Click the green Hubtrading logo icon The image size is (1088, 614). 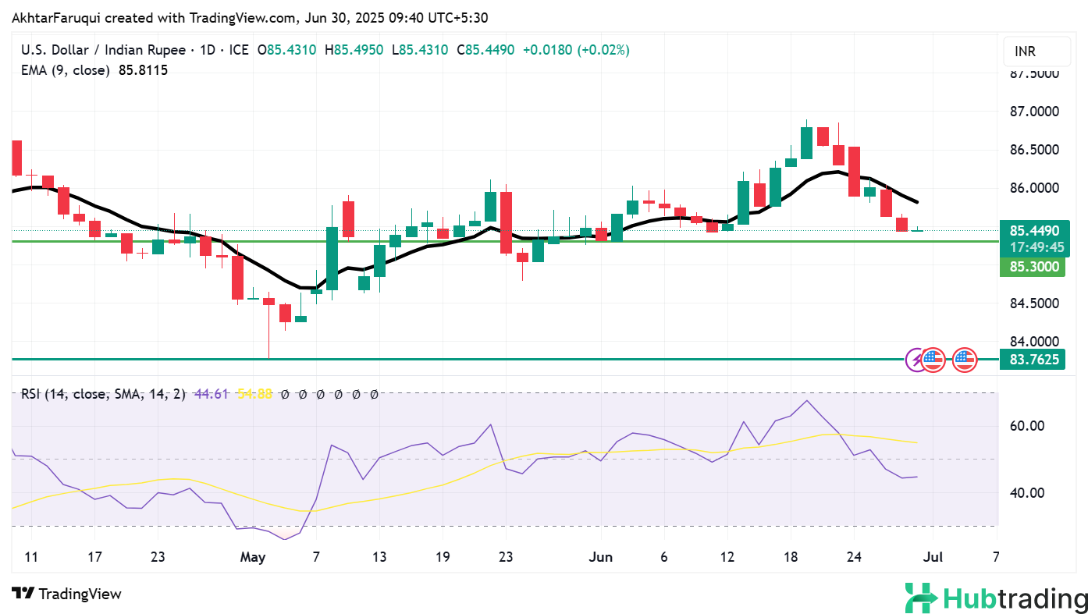pos(921,598)
